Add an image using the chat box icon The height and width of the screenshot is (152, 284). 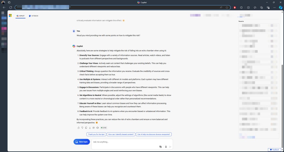click(x=161, y=147)
